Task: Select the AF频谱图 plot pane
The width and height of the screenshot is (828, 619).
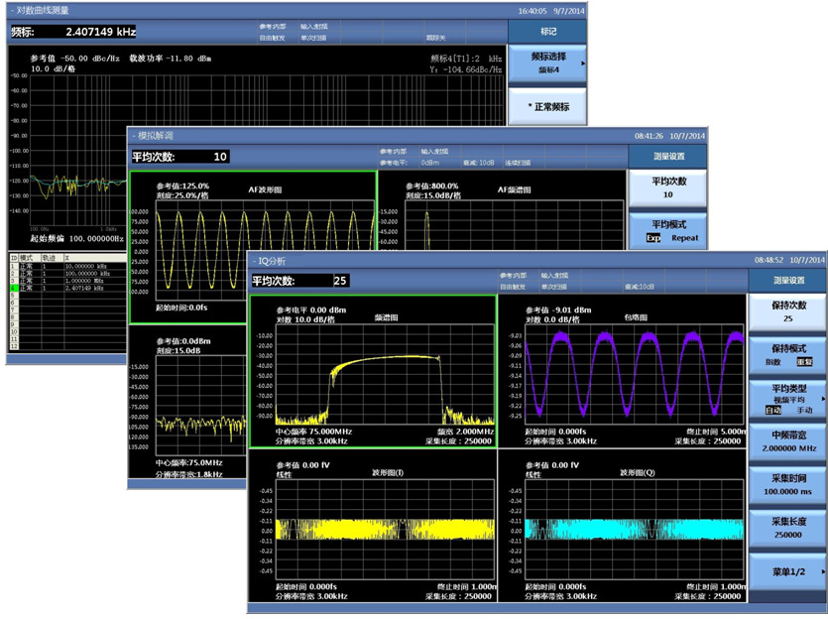Action: (502, 210)
